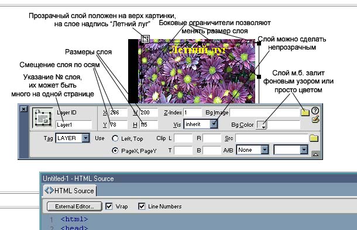This screenshot has height=230, width=357.
Task: Click the Src path field
Action: [x=272, y=138]
